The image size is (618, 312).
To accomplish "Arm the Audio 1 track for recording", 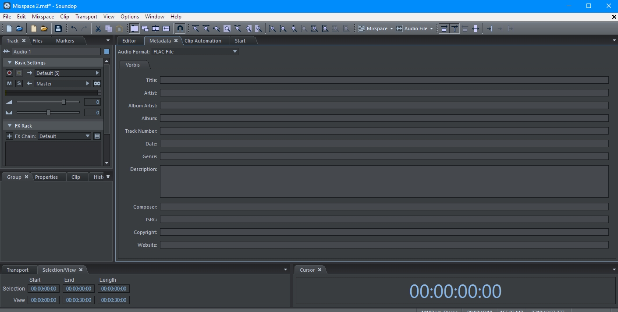I will click(9, 73).
